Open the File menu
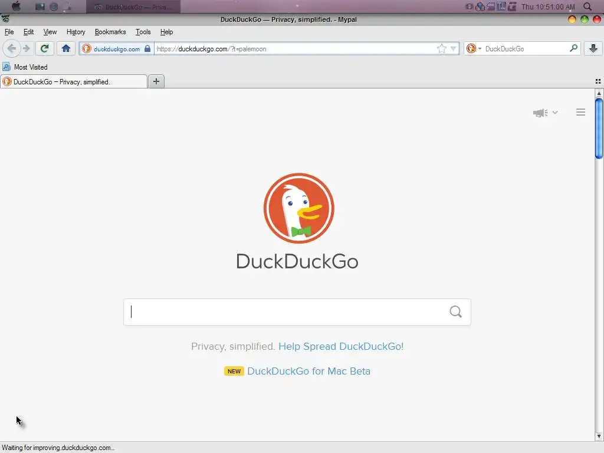Viewport: 604px width, 453px height. coord(9,32)
